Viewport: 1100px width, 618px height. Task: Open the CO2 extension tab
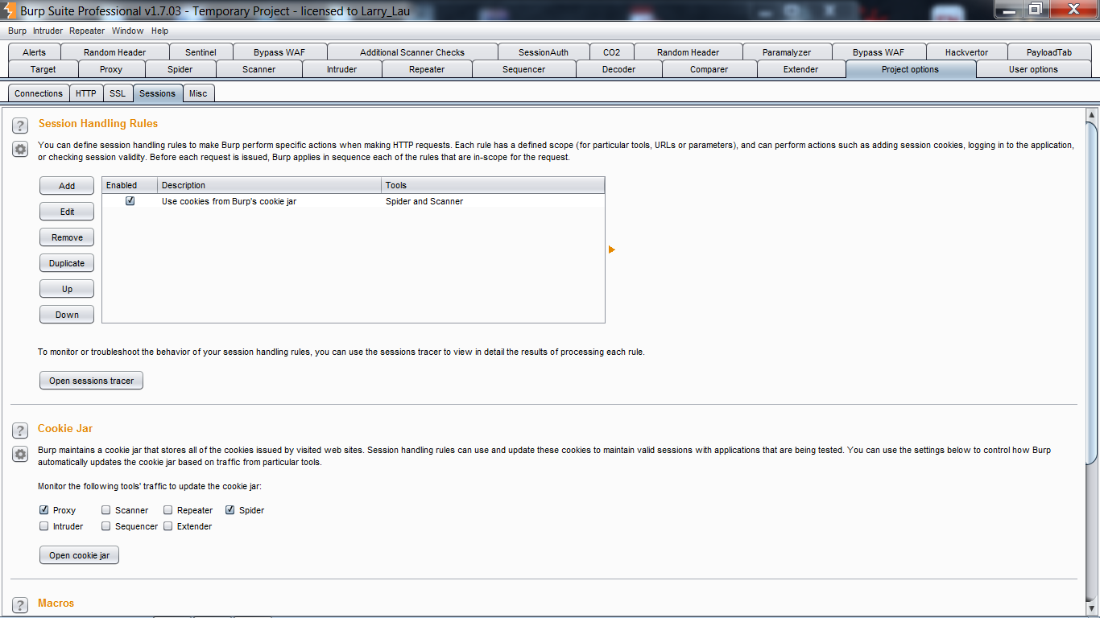612,52
